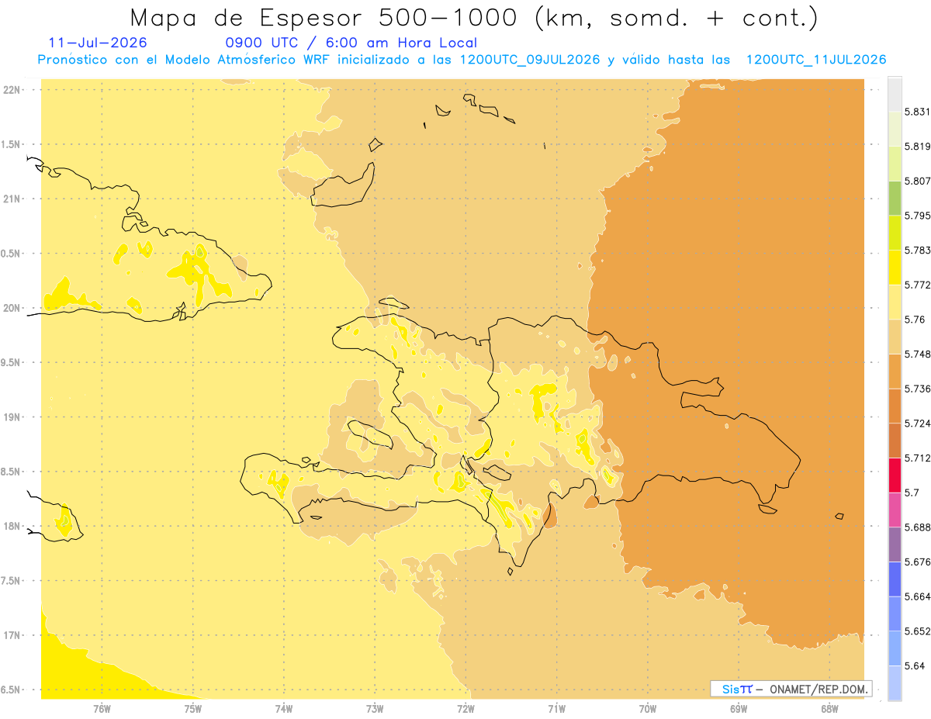Click the 70W longitude axis label
The height and width of the screenshot is (719, 931).
coord(648,709)
